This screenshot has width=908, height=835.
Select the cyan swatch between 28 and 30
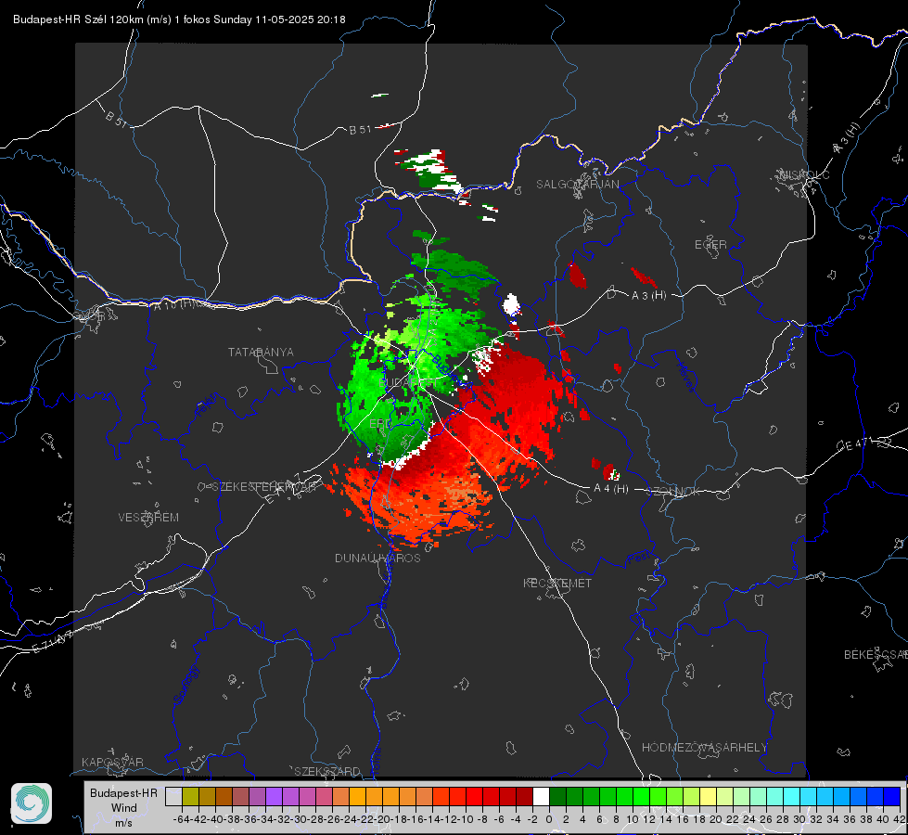point(792,796)
